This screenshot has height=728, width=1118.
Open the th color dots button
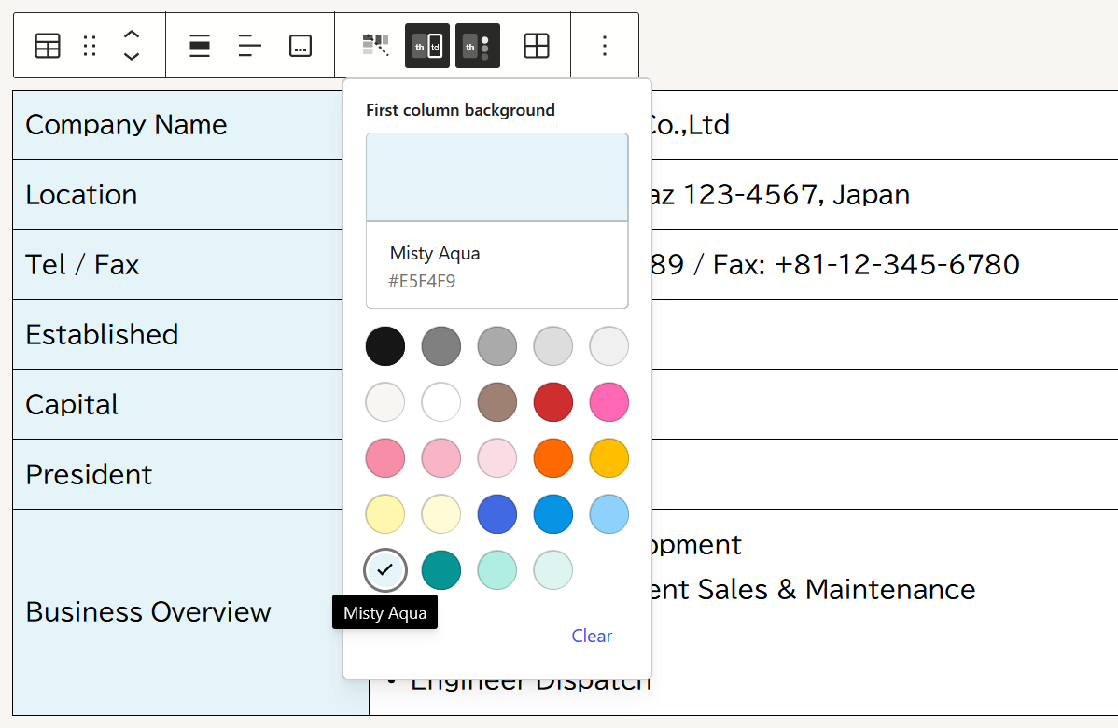click(x=478, y=47)
